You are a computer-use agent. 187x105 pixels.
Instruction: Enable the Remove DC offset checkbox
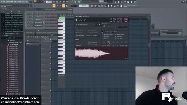click(x=103, y=35)
